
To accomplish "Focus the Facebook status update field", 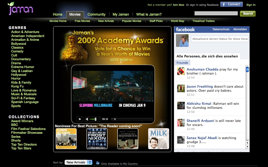I will click(220, 39).
